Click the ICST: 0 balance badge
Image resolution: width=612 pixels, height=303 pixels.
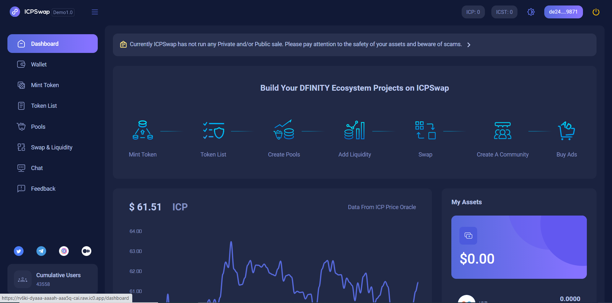[504, 12]
